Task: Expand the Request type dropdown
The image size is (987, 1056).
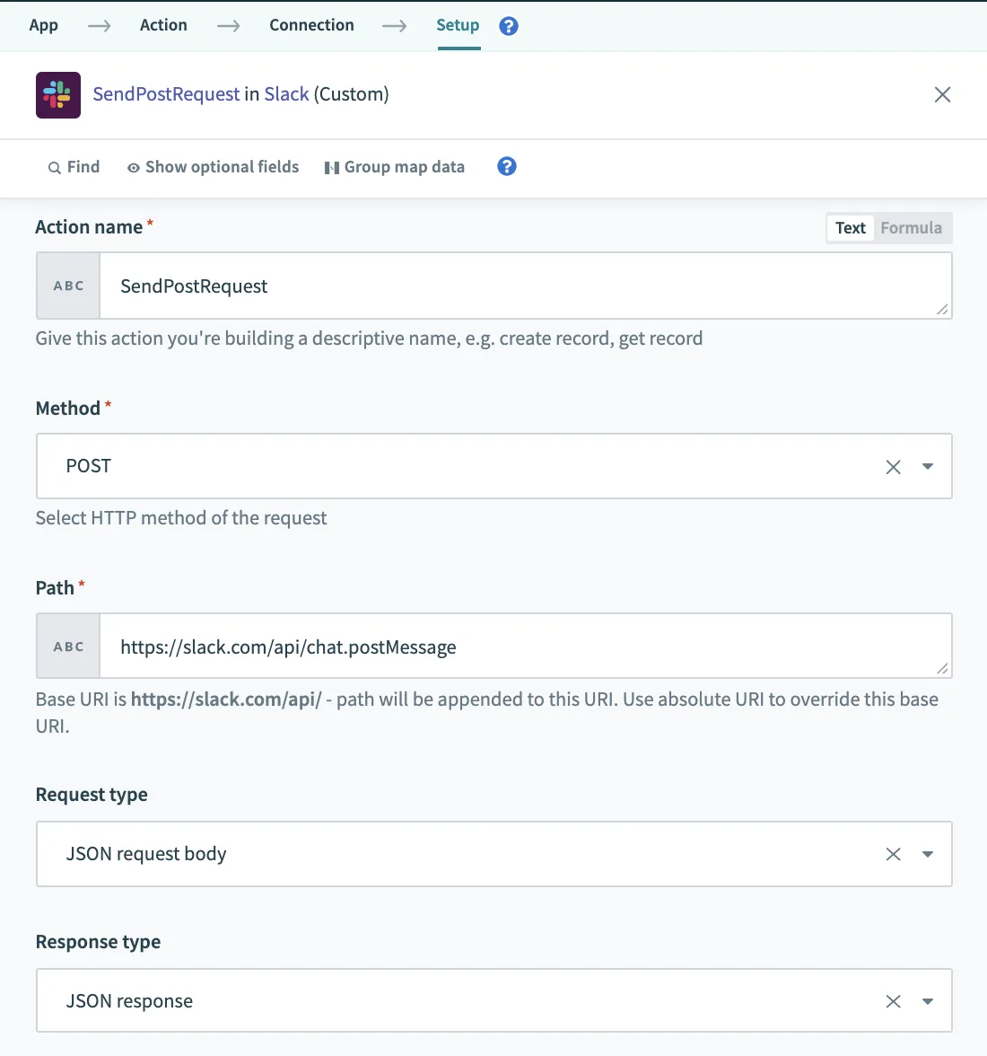Action: 928,855
